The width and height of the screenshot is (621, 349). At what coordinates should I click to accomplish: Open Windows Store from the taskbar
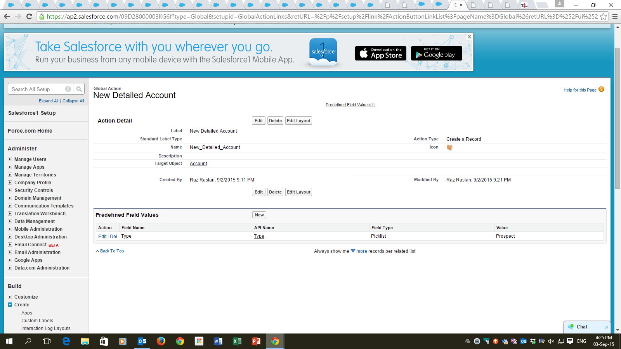pyautogui.click(x=104, y=341)
